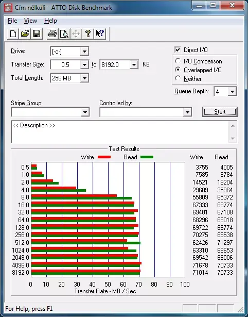Screen dimensions: 248x317
Task: Click the write value 62426
Action: (200, 242)
